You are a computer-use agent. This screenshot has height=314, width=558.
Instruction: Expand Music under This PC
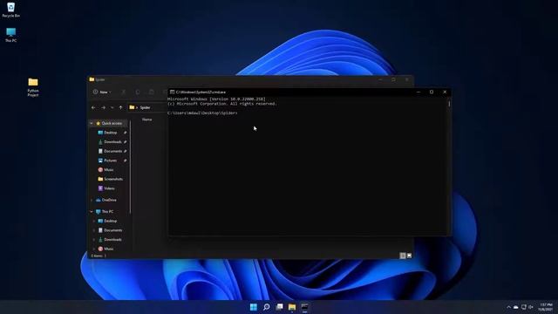click(94, 249)
